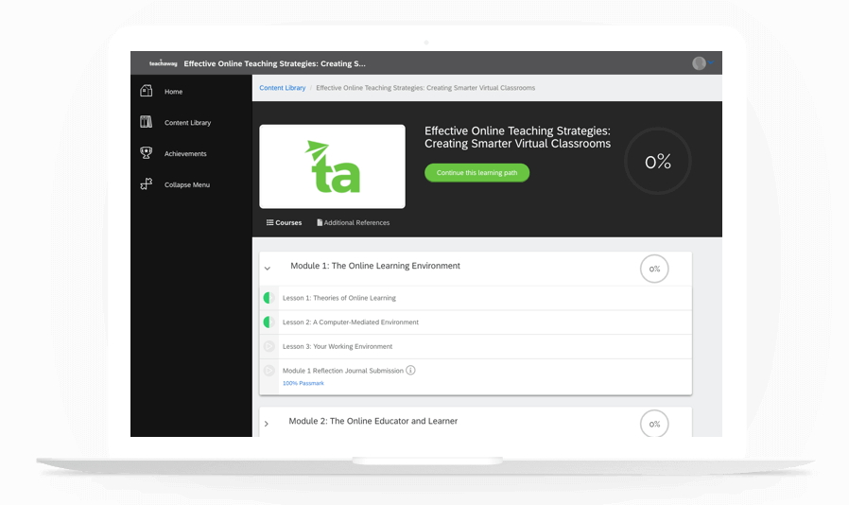This screenshot has height=505, width=849.
Task: Collapse Module 1 using its chevron
Action: pos(268,269)
